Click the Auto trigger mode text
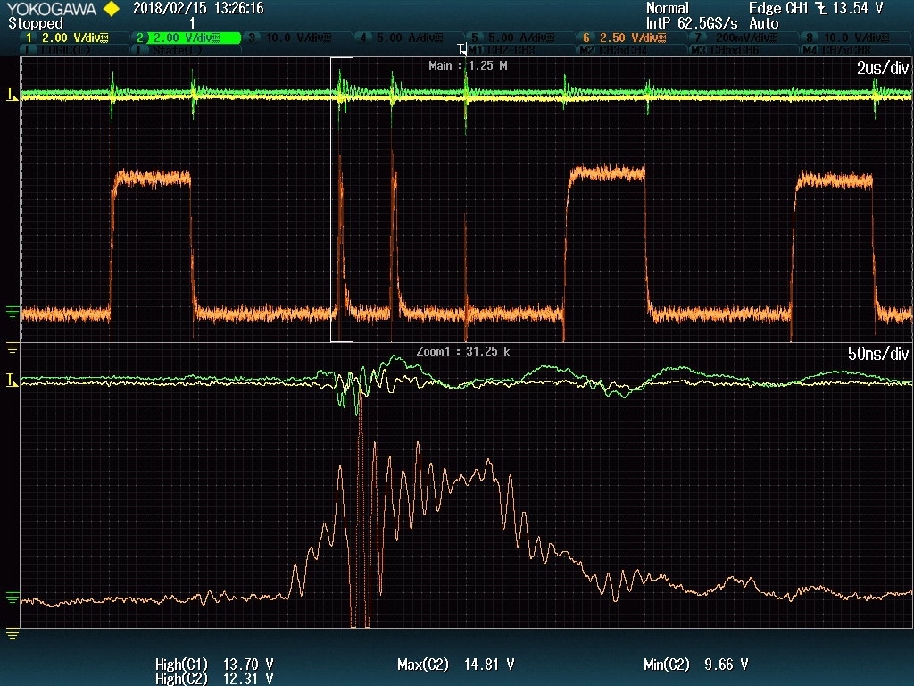The width and height of the screenshot is (914, 686). (764, 24)
